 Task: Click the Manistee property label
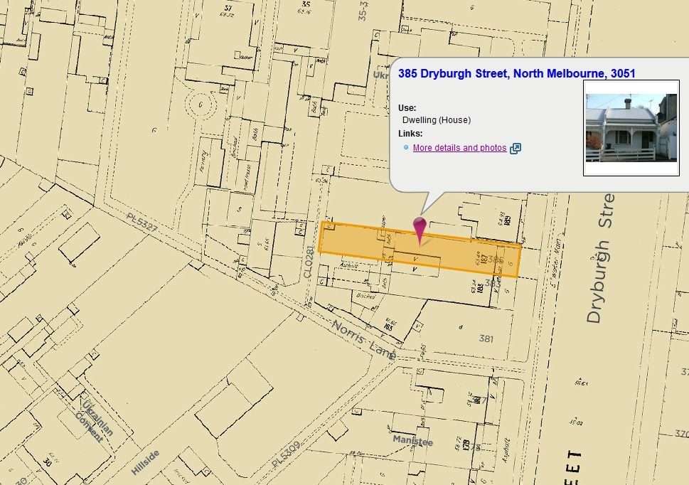(x=412, y=441)
